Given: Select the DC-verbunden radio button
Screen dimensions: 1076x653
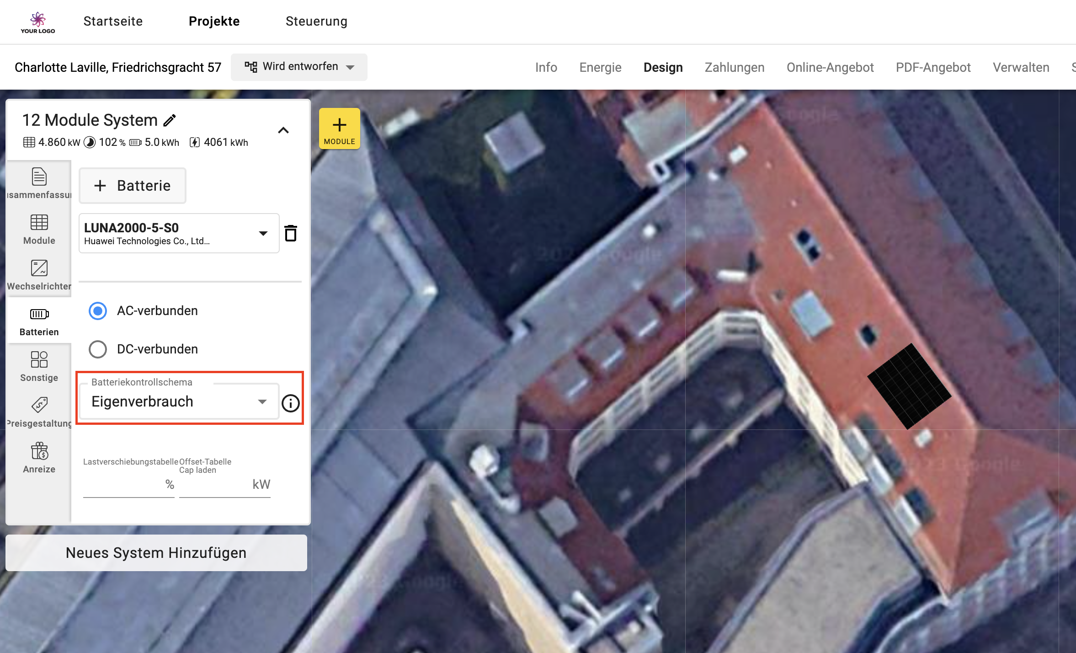Looking at the screenshot, I should [98, 349].
